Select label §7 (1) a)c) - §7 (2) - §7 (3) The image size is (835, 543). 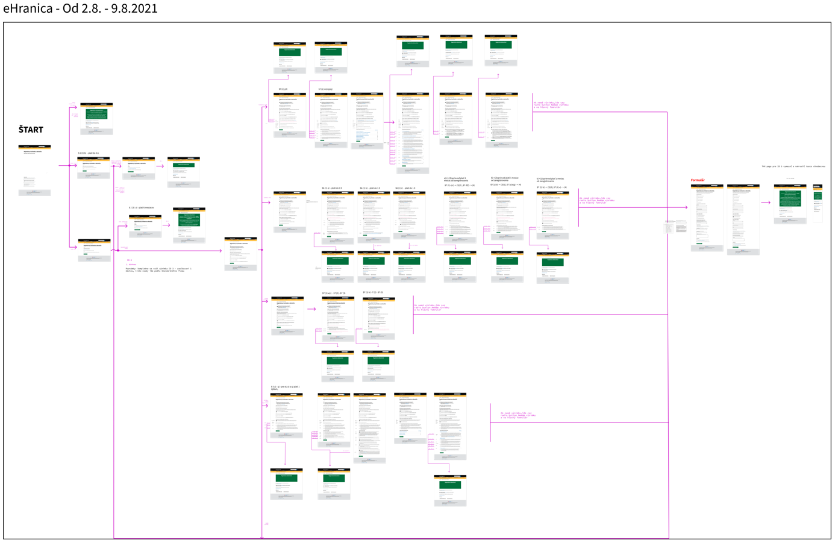334,293
